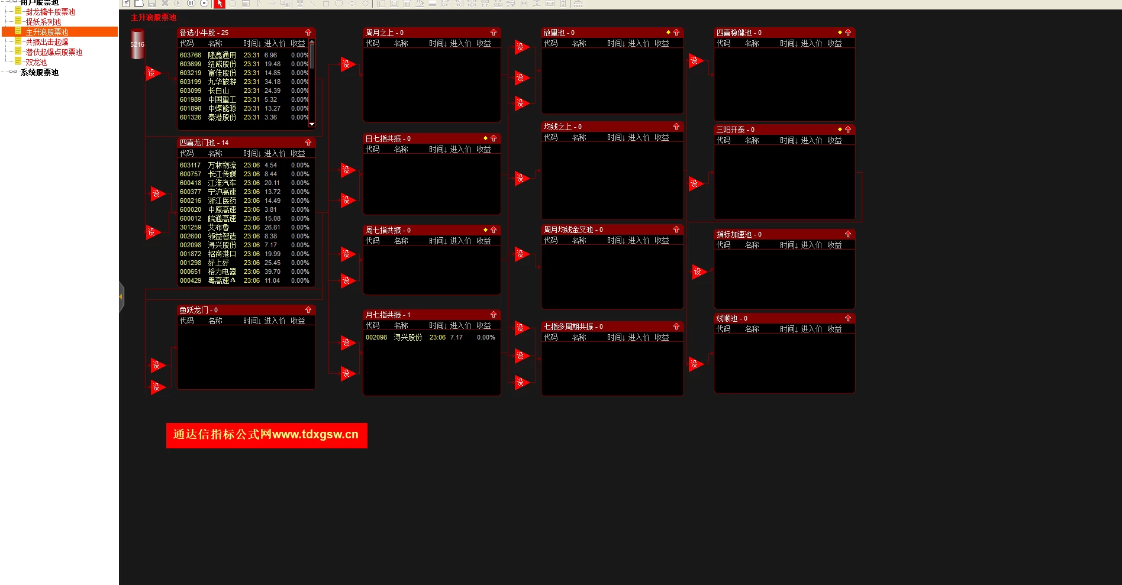Click the red up-arrow on 四喜龙门池 panel
Screen dimensions: 1122x585
pyautogui.click(x=308, y=143)
